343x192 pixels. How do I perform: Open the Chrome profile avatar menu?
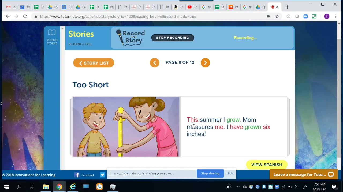point(327,17)
